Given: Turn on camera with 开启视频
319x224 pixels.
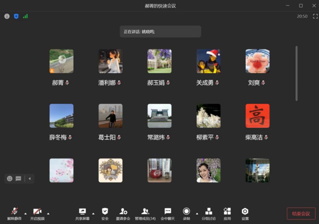Looking at the screenshot, I should click(x=37, y=214).
